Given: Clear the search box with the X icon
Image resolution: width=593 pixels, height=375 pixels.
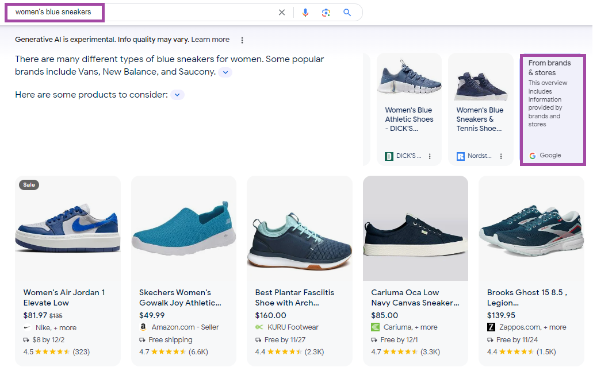Looking at the screenshot, I should click(282, 13).
